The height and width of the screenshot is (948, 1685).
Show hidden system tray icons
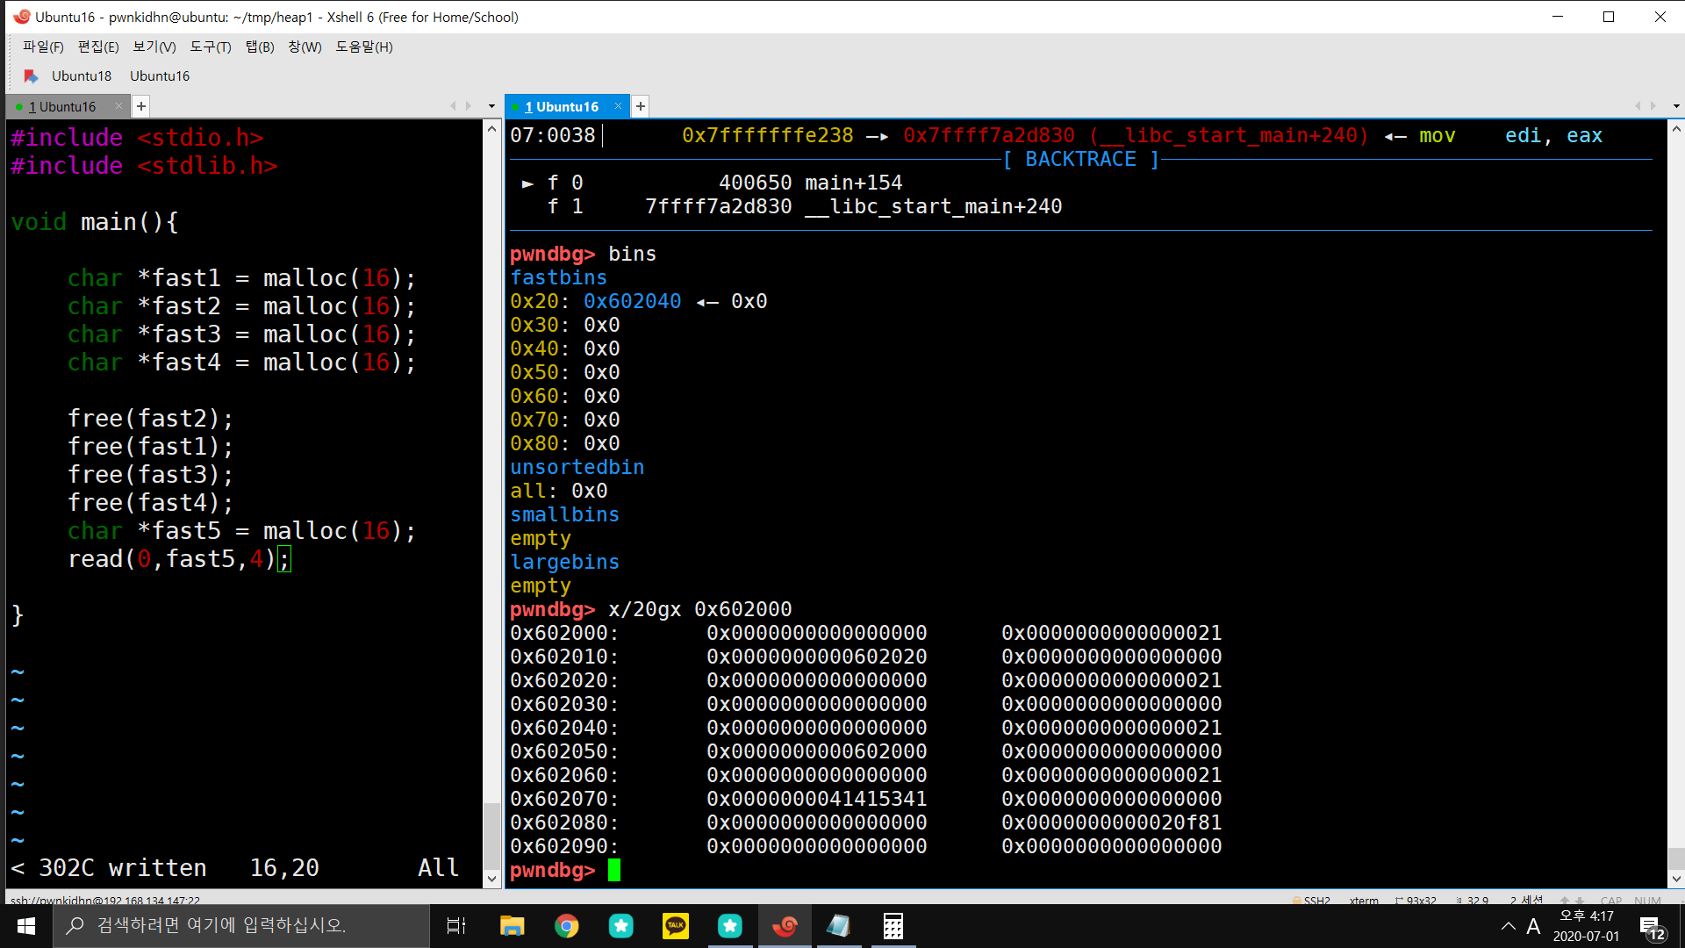coord(1508,925)
